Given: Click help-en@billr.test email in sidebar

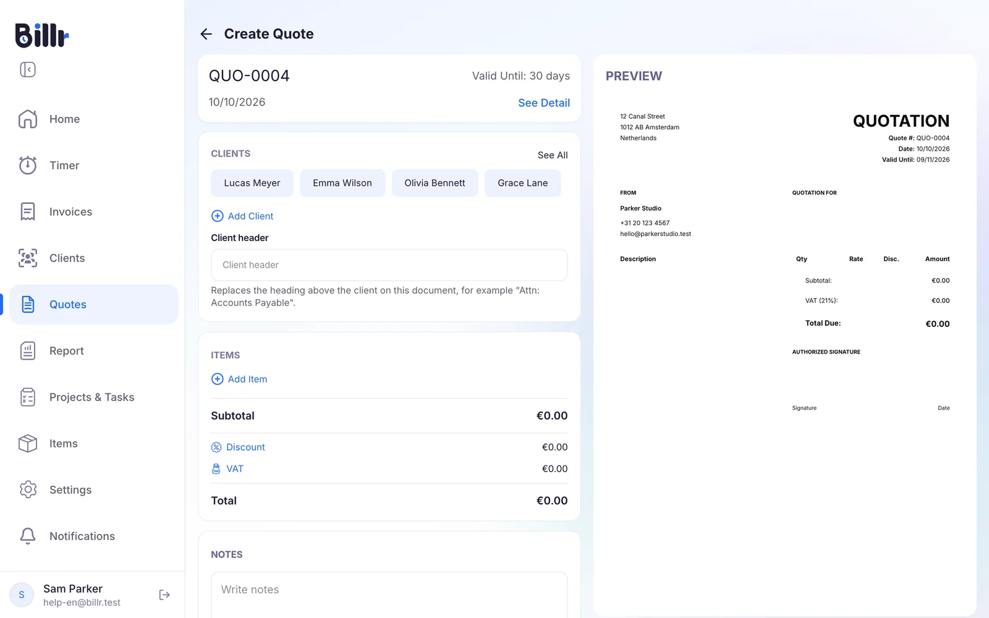Looking at the screenshot, I should point(82,603).
